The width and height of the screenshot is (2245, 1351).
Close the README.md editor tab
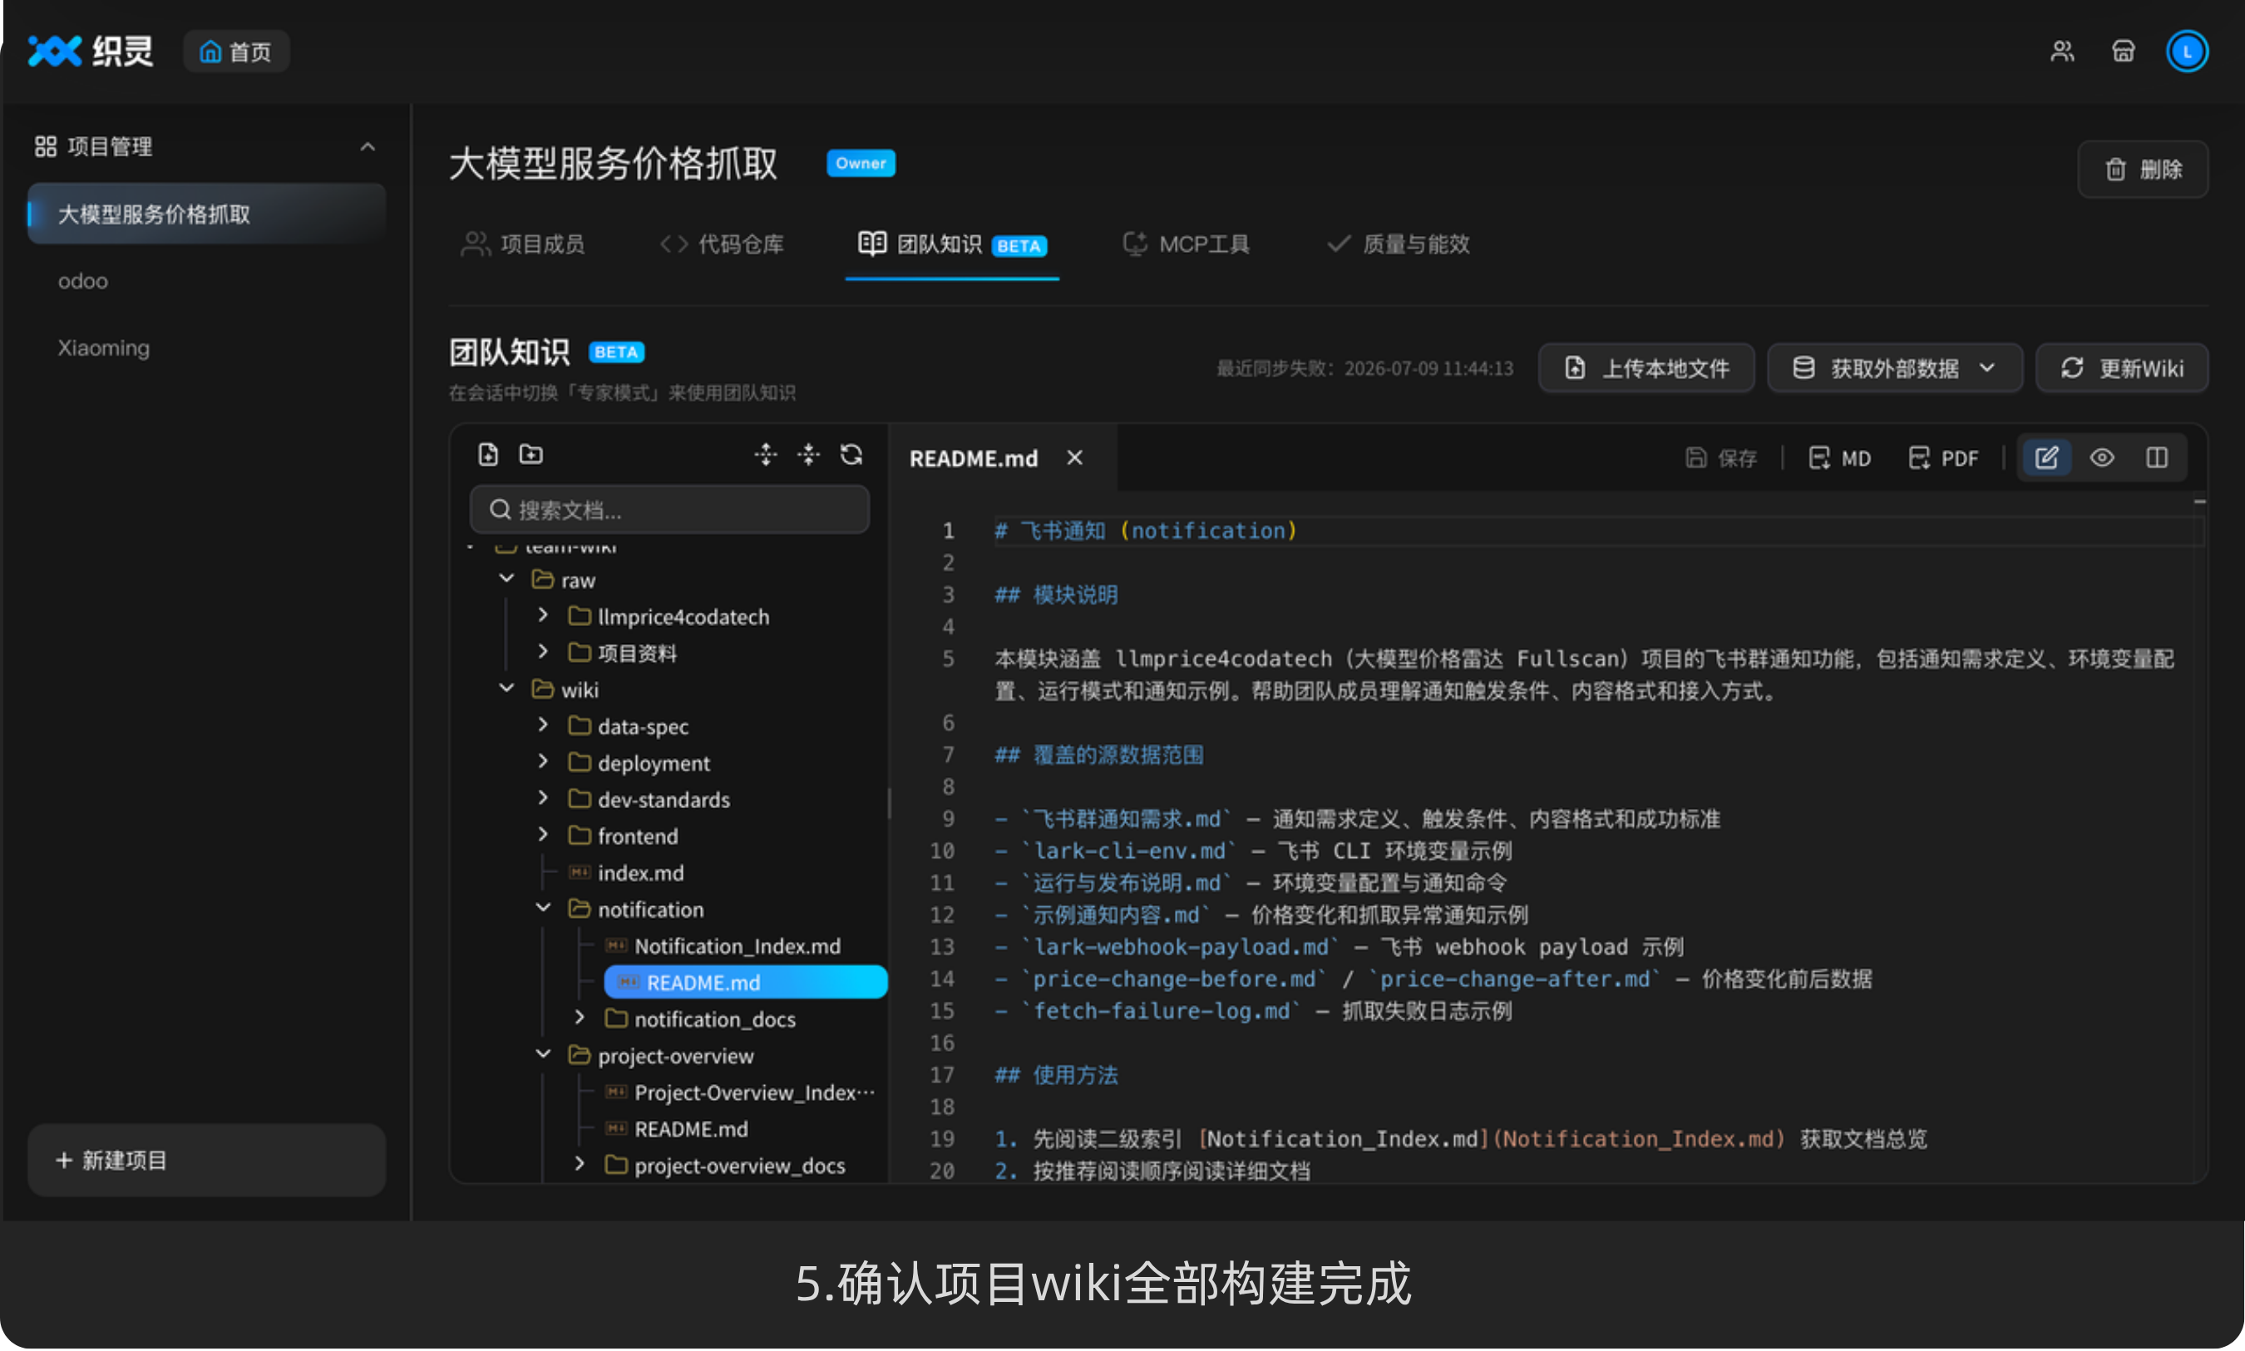[x=1075, y=458]
